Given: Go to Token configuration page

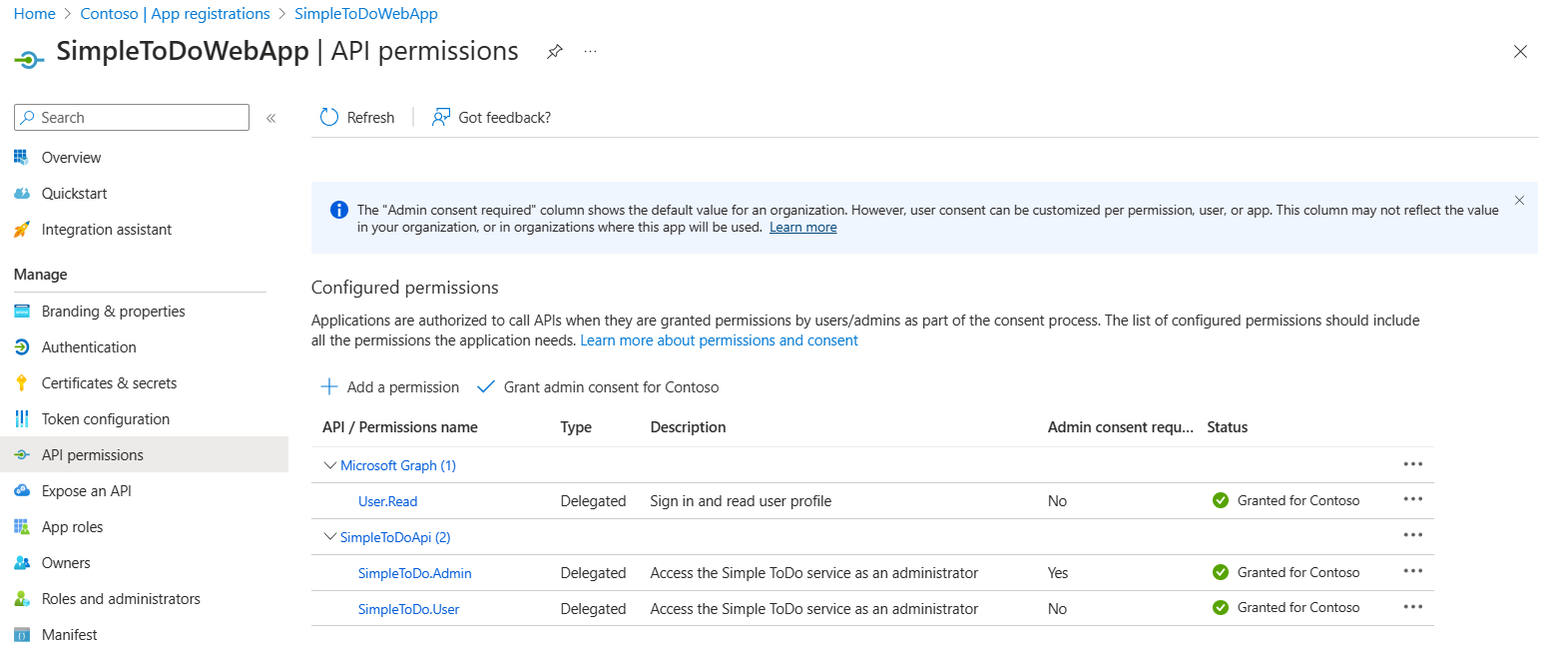Looking at the screenshot, I should point(105,419).
